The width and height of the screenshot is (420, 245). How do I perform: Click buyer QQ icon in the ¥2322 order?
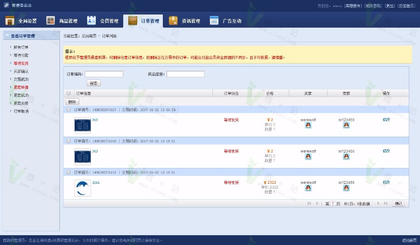coord(308,188)
